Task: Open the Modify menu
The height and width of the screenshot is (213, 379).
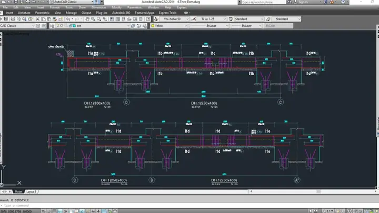Action: point(116,7)
